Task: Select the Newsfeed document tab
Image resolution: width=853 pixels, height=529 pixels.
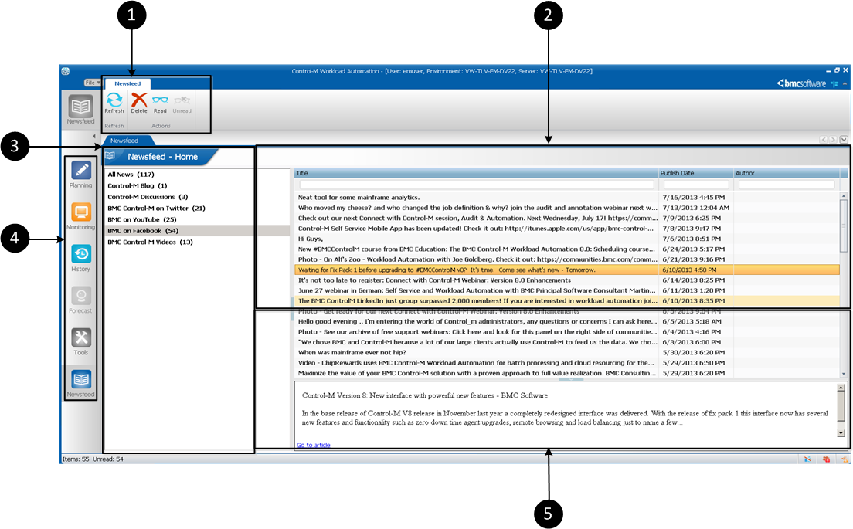Action: pos(124,141)
